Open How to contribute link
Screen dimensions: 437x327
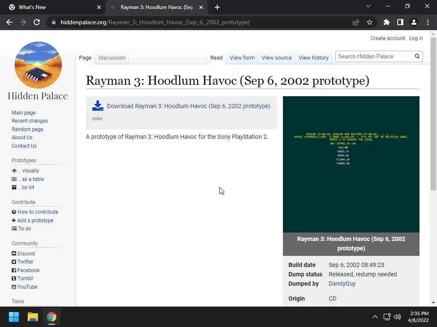click(38, 212)
